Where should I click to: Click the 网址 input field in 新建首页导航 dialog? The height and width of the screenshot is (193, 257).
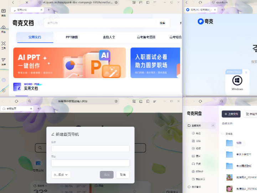click(x=90, y=163)
